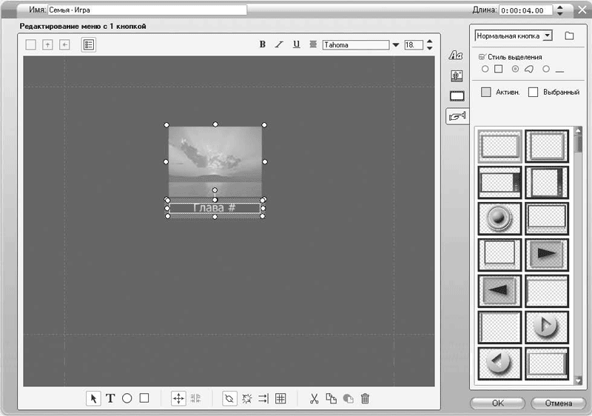Select the underline highlight style radio
Image resolution: width=592 pixels, height=416 pixels.
546,69
